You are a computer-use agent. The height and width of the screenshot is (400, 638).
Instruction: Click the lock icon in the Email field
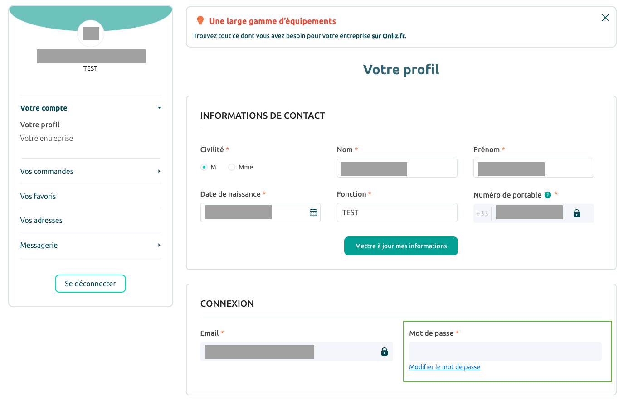point(385,352)
